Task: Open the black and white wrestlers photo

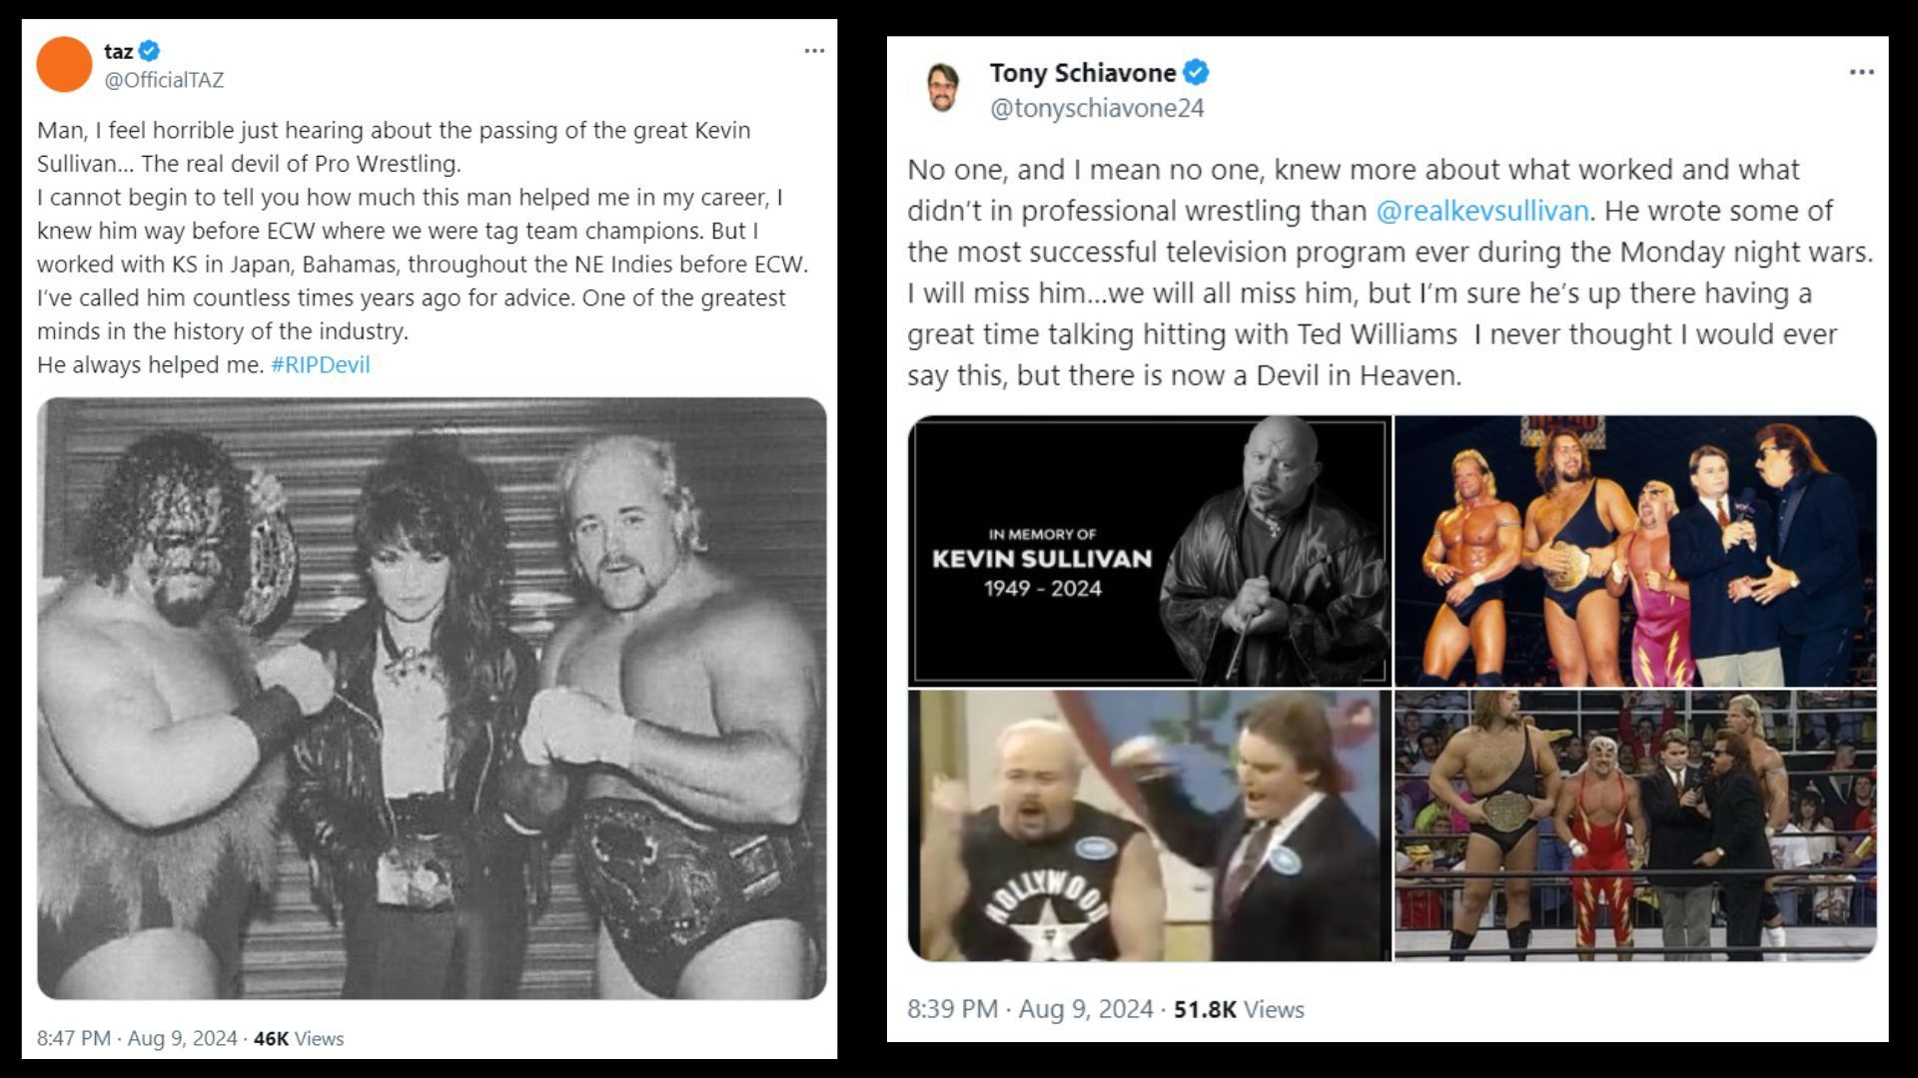Action: point(432,698)
